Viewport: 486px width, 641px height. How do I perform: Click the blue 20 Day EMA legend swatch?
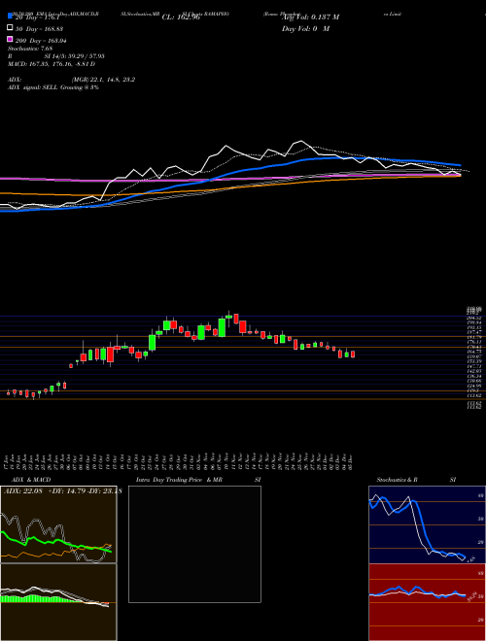point(10,16)
